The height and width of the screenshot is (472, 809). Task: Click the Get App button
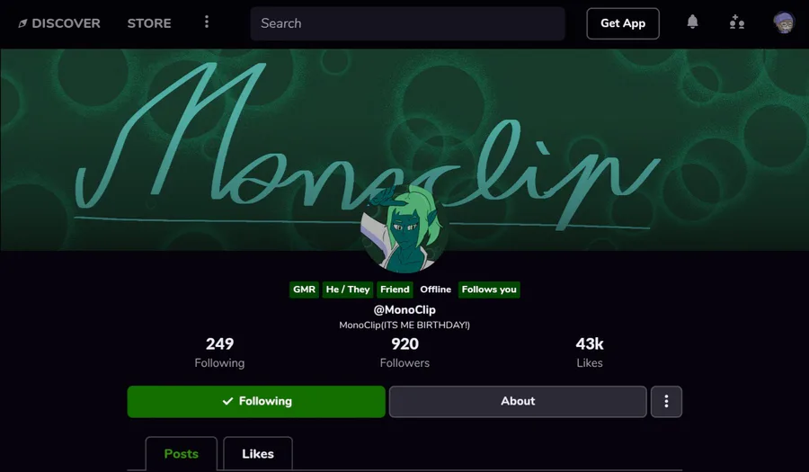[x=623, y=23]
